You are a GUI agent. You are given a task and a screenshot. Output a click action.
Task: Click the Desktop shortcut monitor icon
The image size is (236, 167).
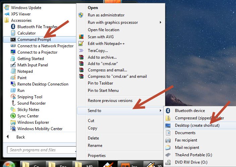point(168,125)
